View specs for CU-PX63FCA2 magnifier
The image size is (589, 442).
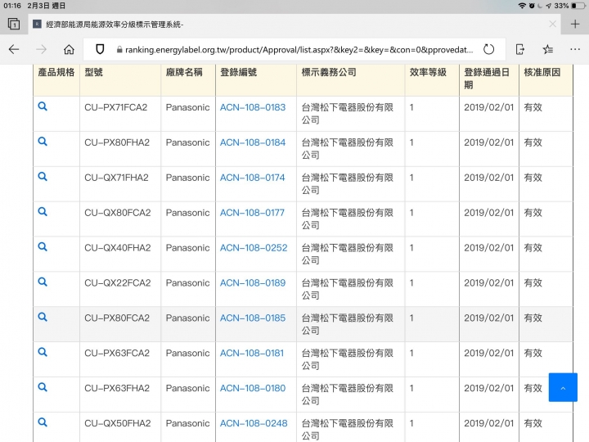tap(43, 352)
